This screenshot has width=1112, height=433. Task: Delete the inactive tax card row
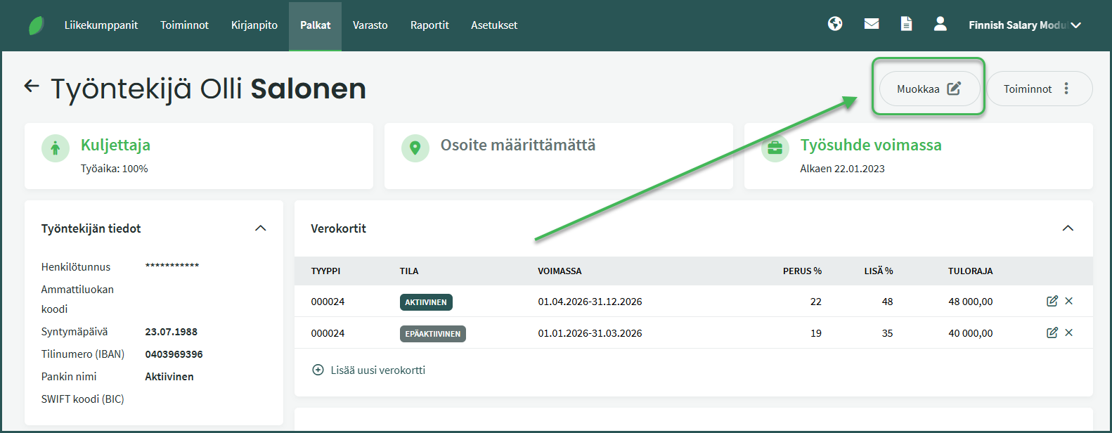pyautogui.click(x=1069, y=332)
